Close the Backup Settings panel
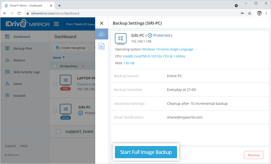271x164 pixels. 102,23
